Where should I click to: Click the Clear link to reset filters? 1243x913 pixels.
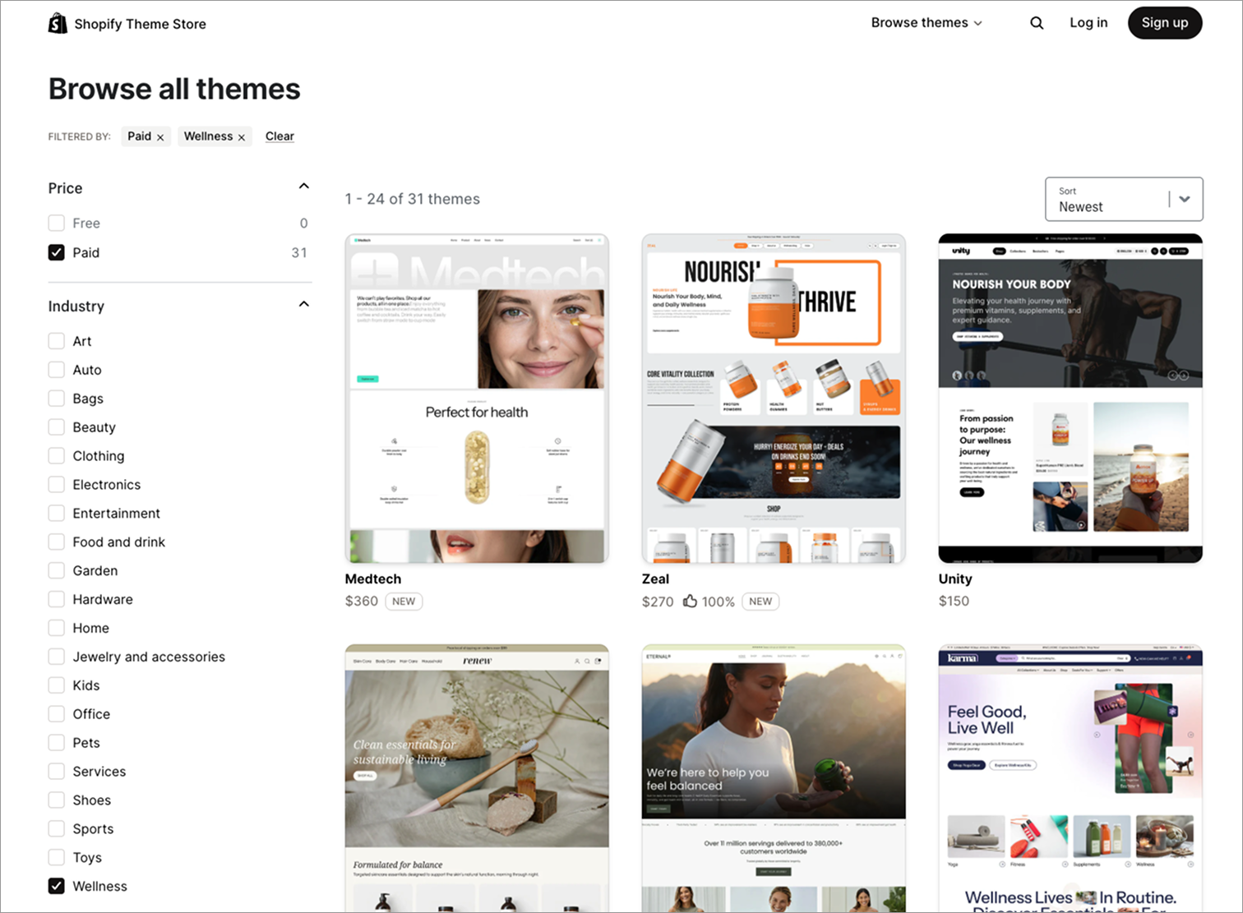[280, 136]
